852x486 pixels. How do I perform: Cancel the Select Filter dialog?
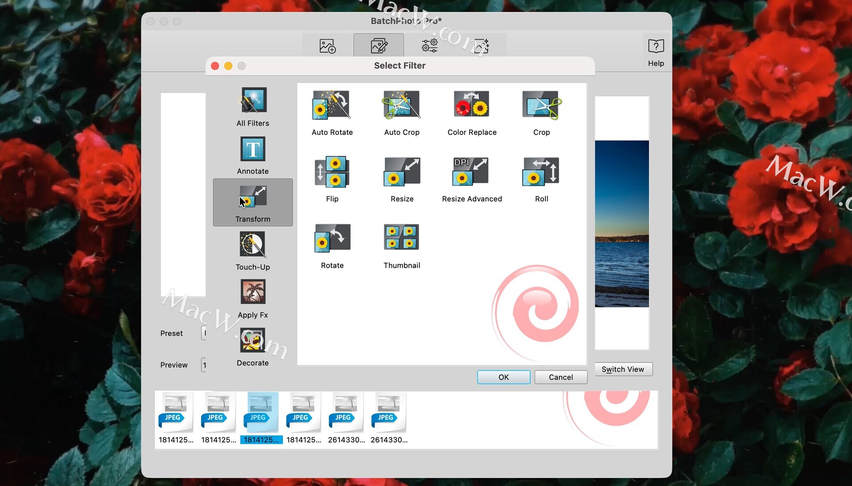(560, 377)
